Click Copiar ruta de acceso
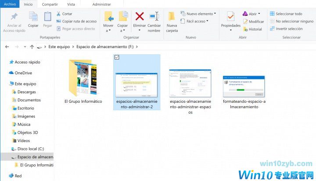This screenshot has height=181, width=316. [76, 21]
